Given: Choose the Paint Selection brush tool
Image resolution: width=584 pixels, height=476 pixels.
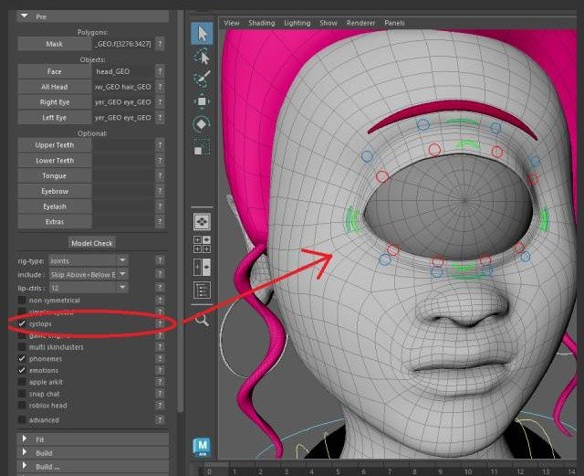Looking at the screenshot, I should tap(202, 79).
